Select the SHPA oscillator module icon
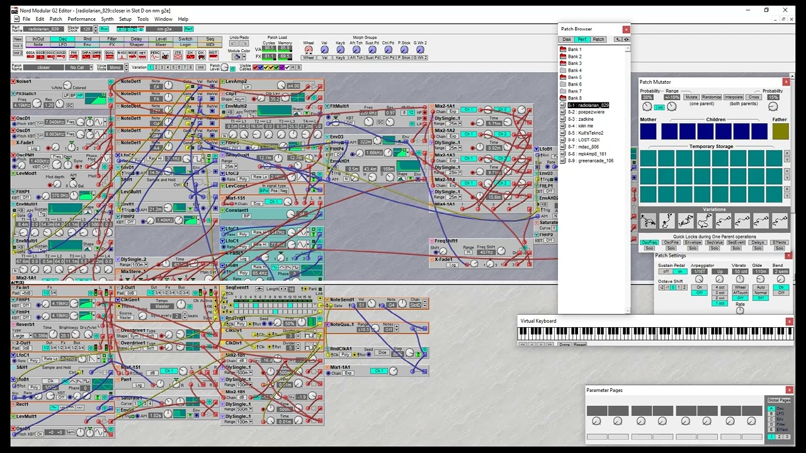This screenshot has height=453, width=806. 86,56
